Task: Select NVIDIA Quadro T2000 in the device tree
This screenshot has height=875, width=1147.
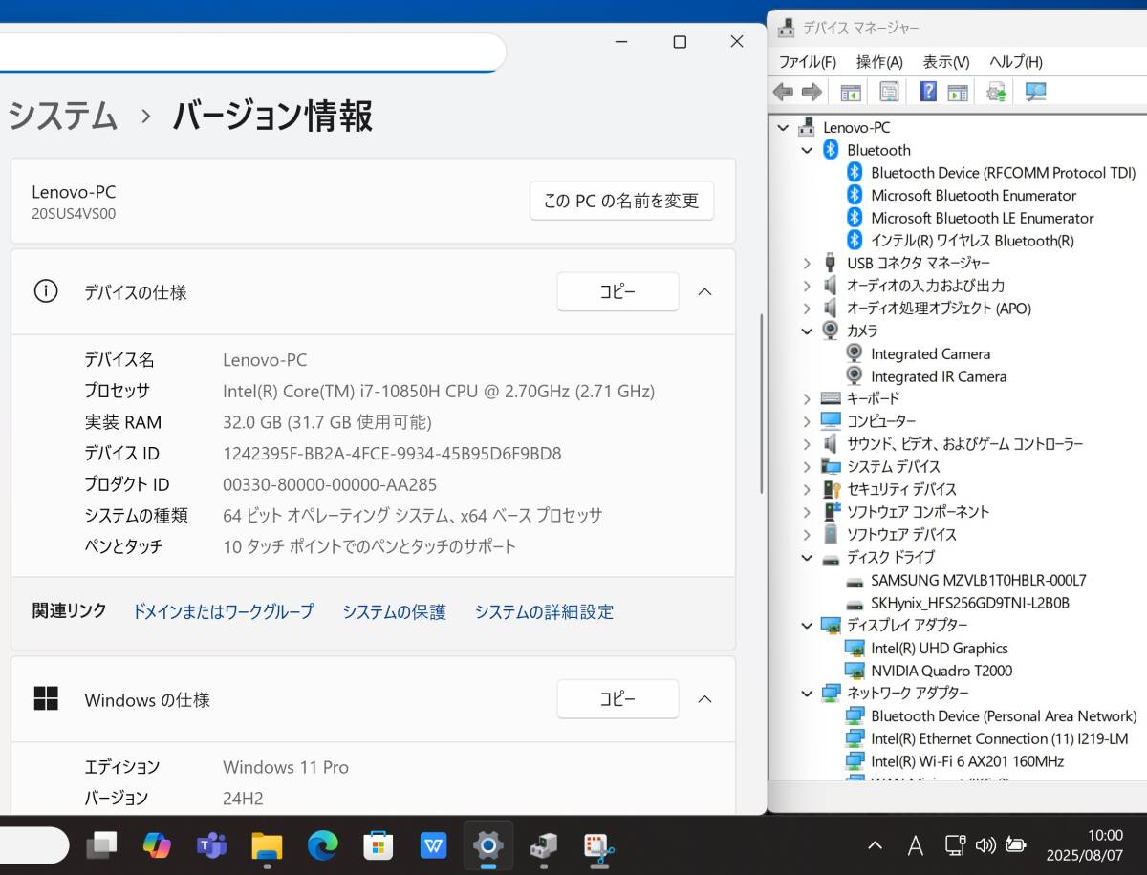Action: tap(941, 671)
